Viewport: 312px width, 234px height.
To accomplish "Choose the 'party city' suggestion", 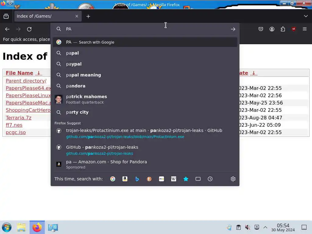I will pyautogui.click(x=145, y=112).
